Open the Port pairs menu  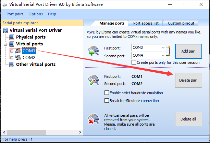point(15,14)
